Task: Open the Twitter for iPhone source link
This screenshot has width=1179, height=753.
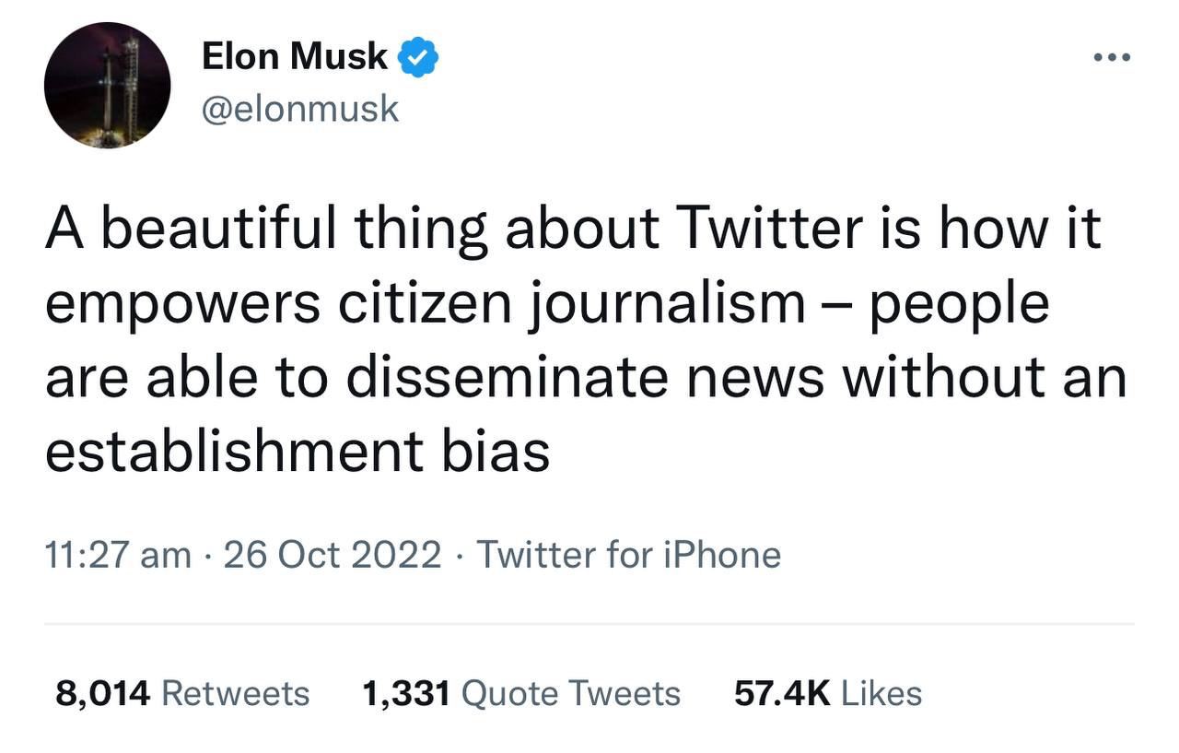Action: (628, 555)
